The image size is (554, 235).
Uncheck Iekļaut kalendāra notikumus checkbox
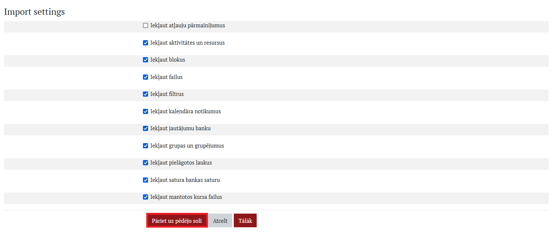coord(146,111)
